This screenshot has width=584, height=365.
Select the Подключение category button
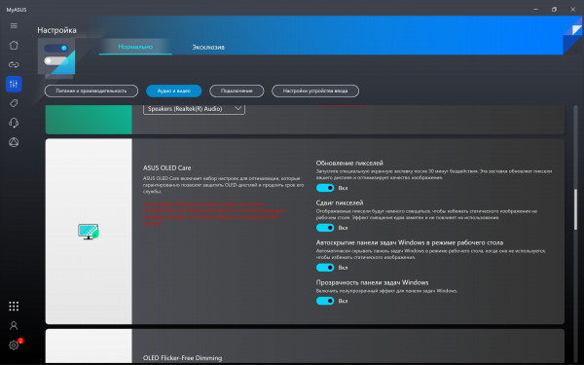(237, 91)
